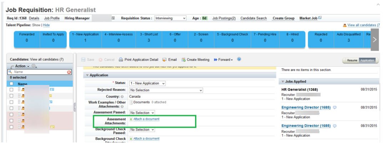Click the Name column header

tap(22, 84)
